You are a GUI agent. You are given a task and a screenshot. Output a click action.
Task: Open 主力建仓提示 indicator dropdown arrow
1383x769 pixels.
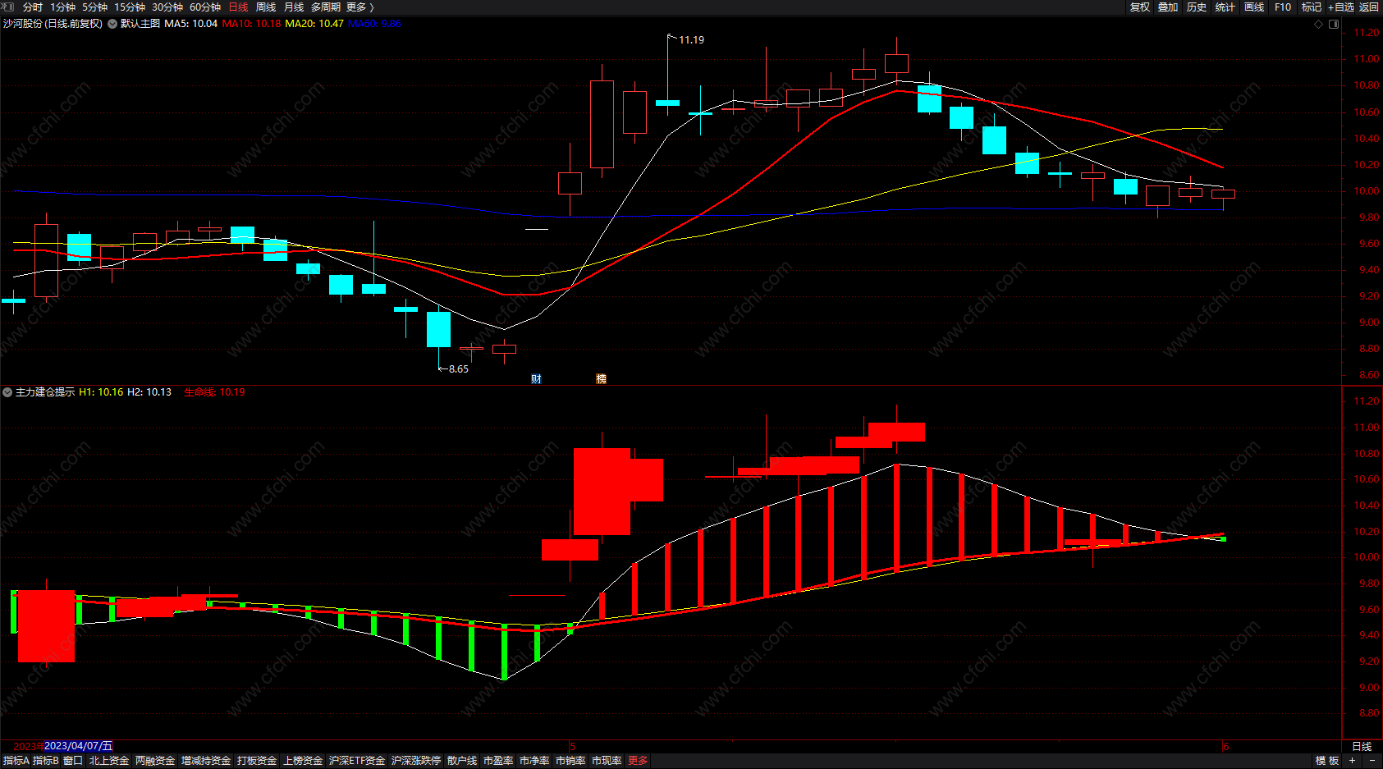click(x=7, y=392)
